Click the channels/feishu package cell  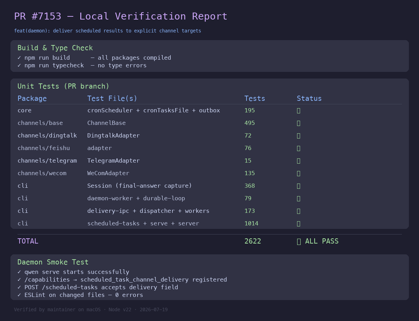coord(44,148)
